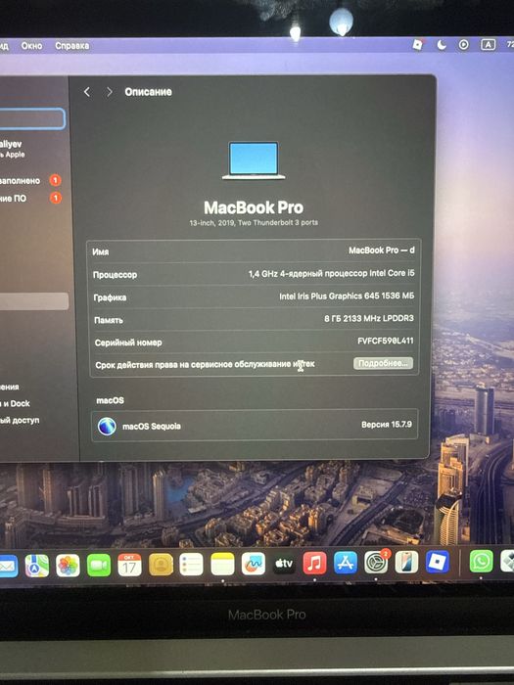Image resolution: width=514 pixels, height=685 pixels.
Task: Open Maps from the Dock
Action: [37, 566]
